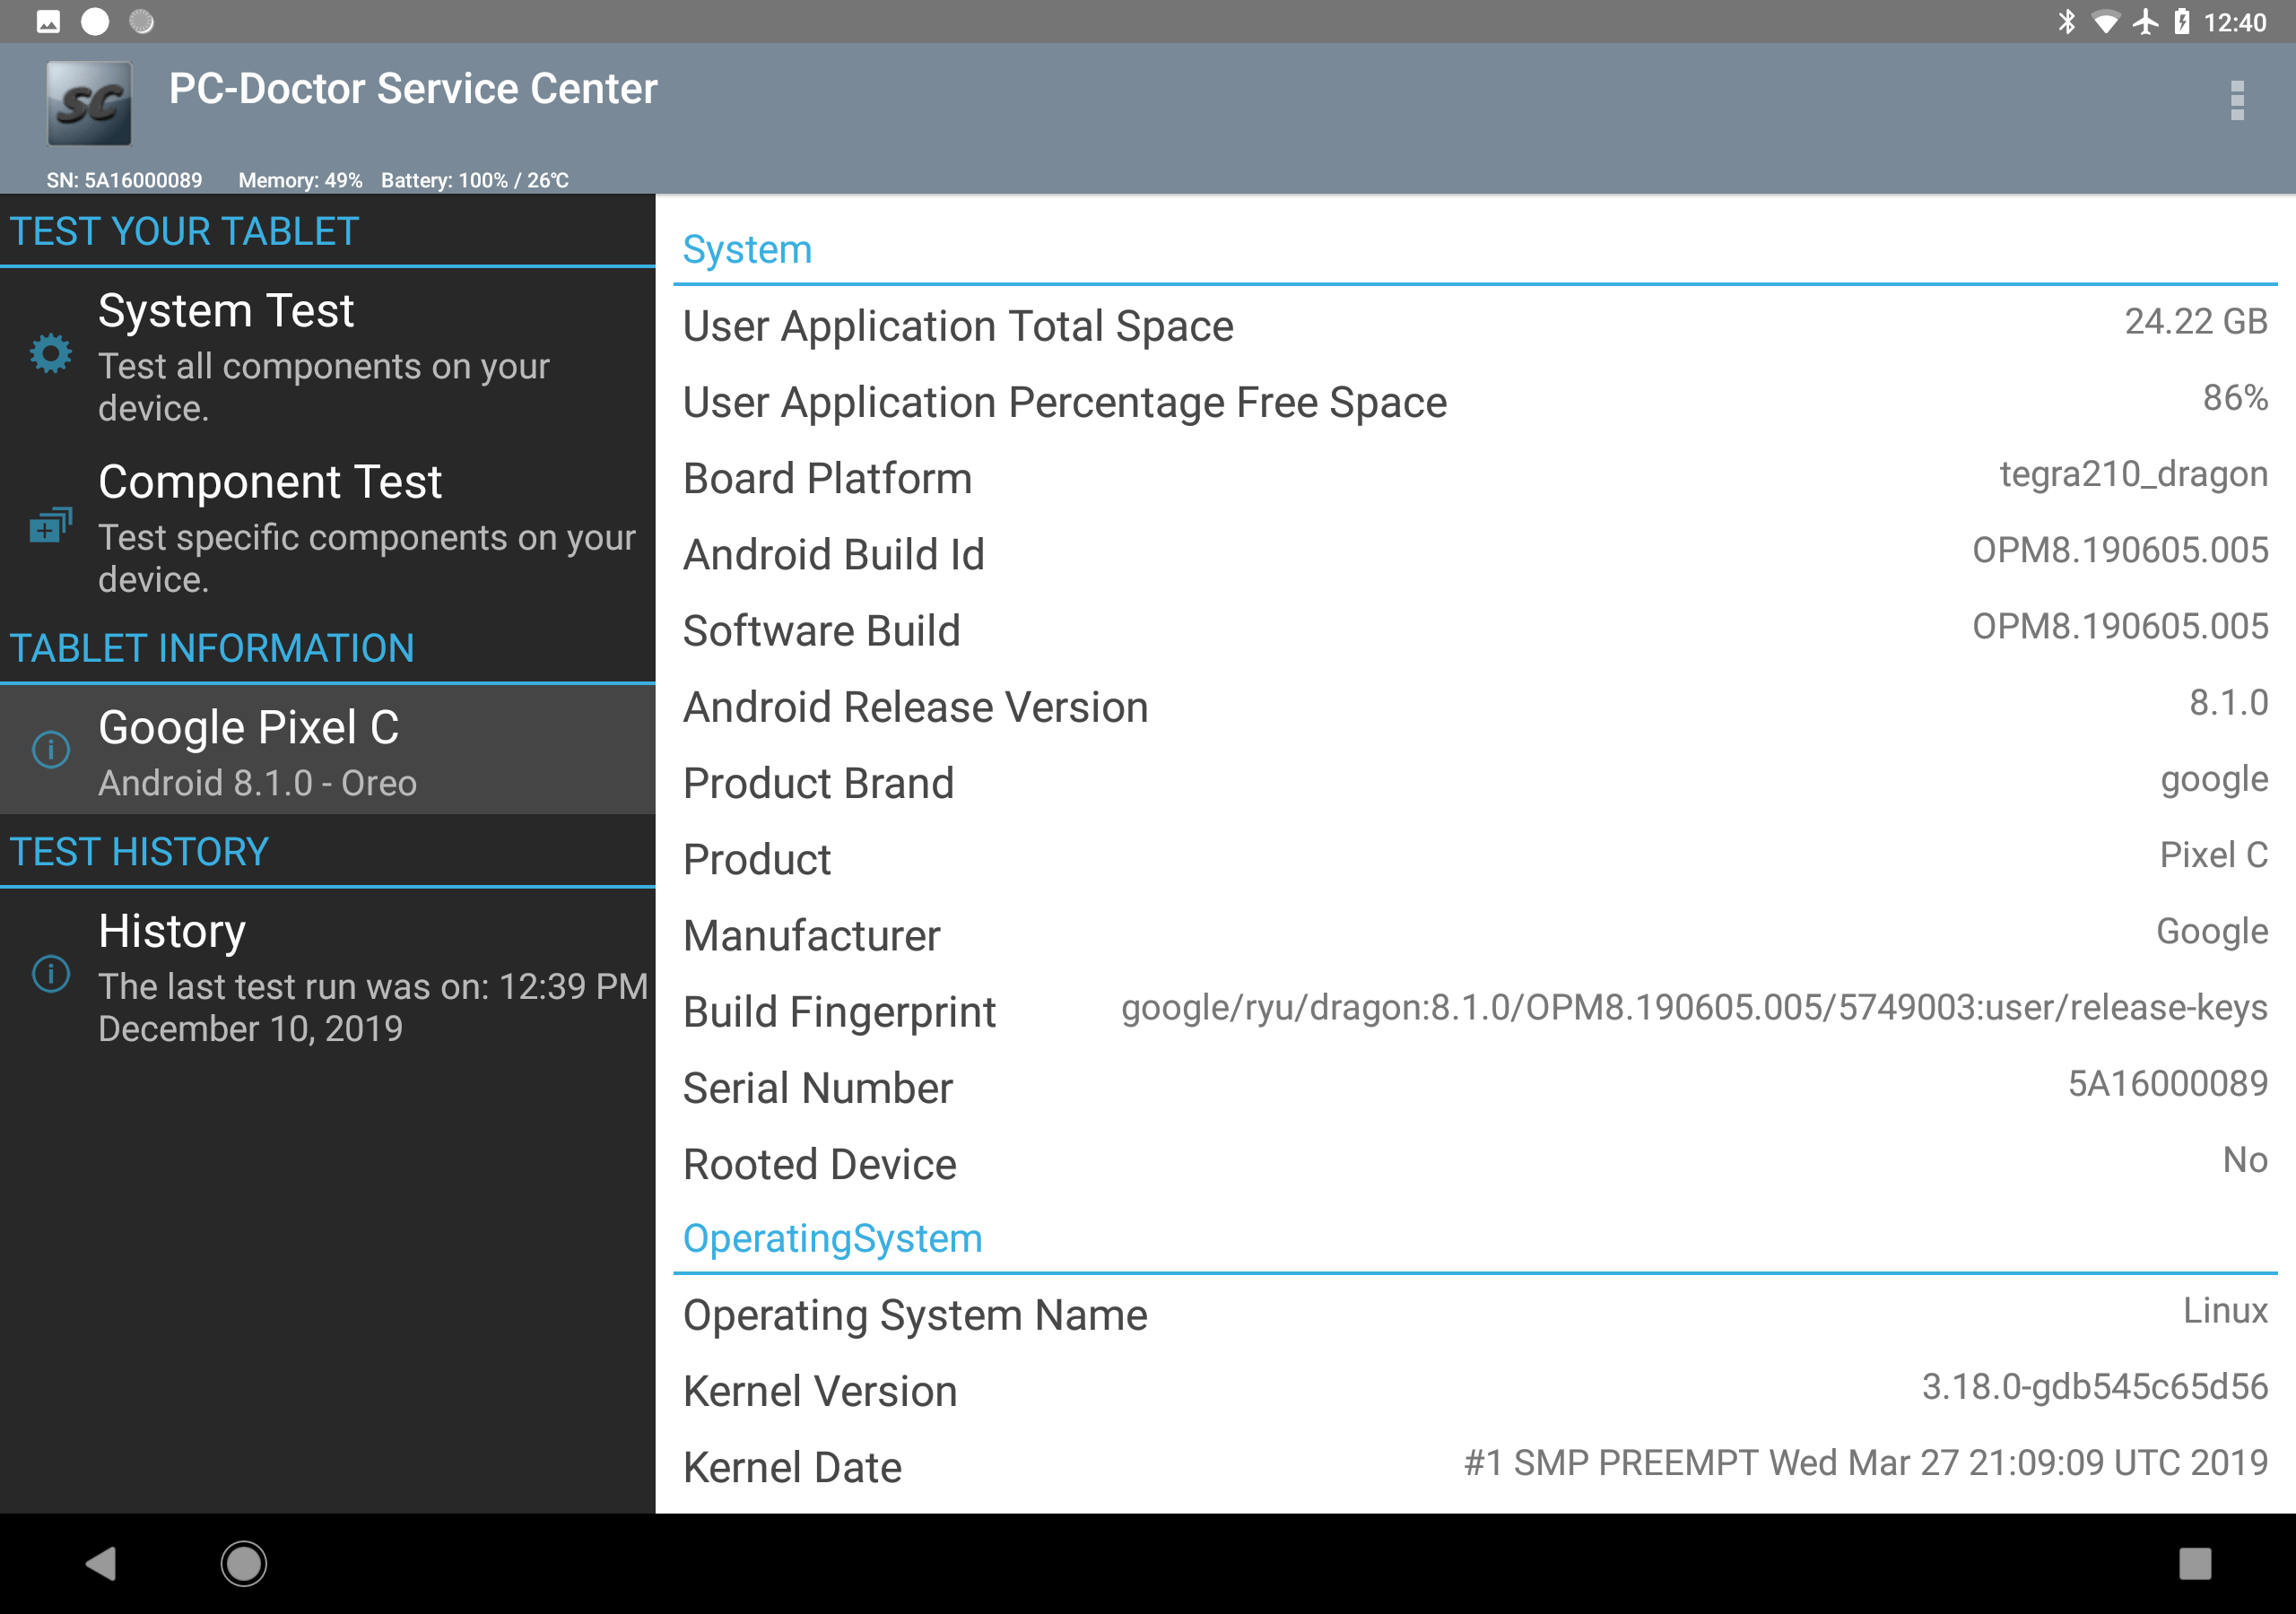Click the System Test gear icon
Viewport: 2296px width, 1614px height.
(50, 354)
